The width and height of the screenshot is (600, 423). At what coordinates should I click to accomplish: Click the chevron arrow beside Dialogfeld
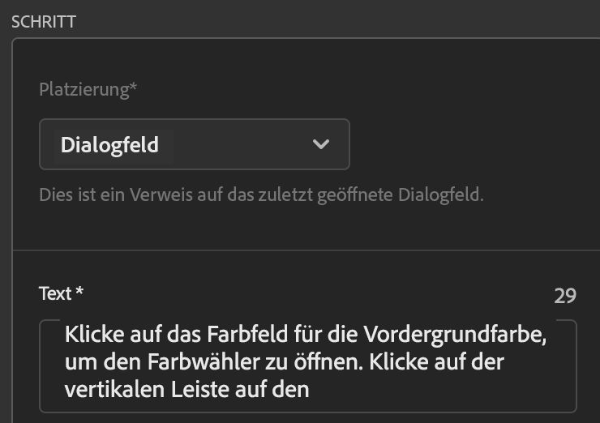[x=321, y=144]
